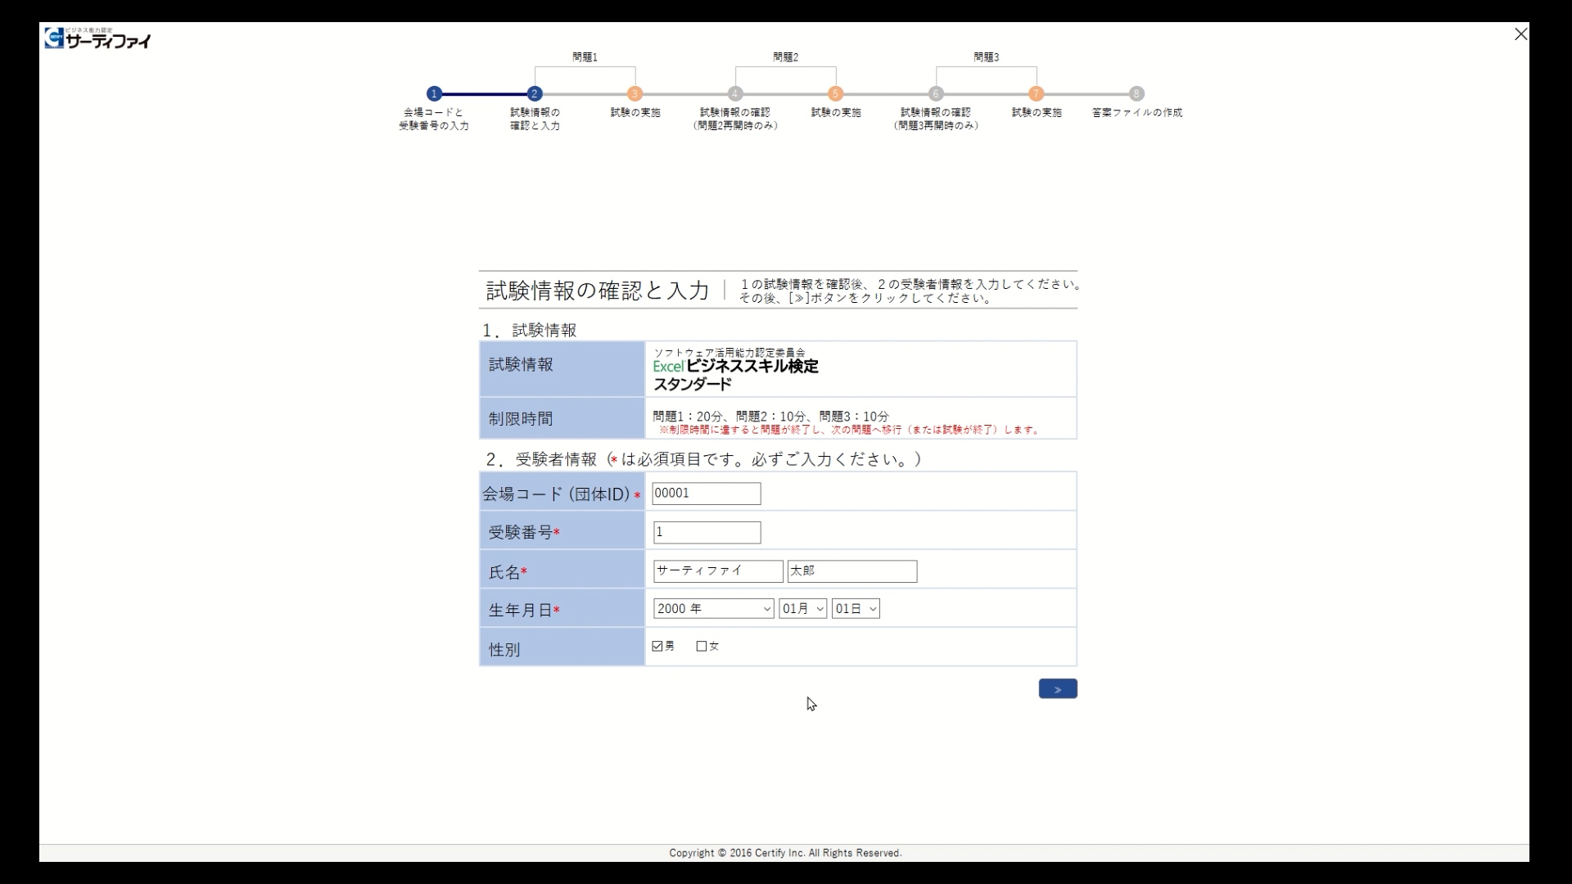The height and width of the screenshot is (884, 1572).
Task: Click step 3 orange circle
Action: coord(635,93)
